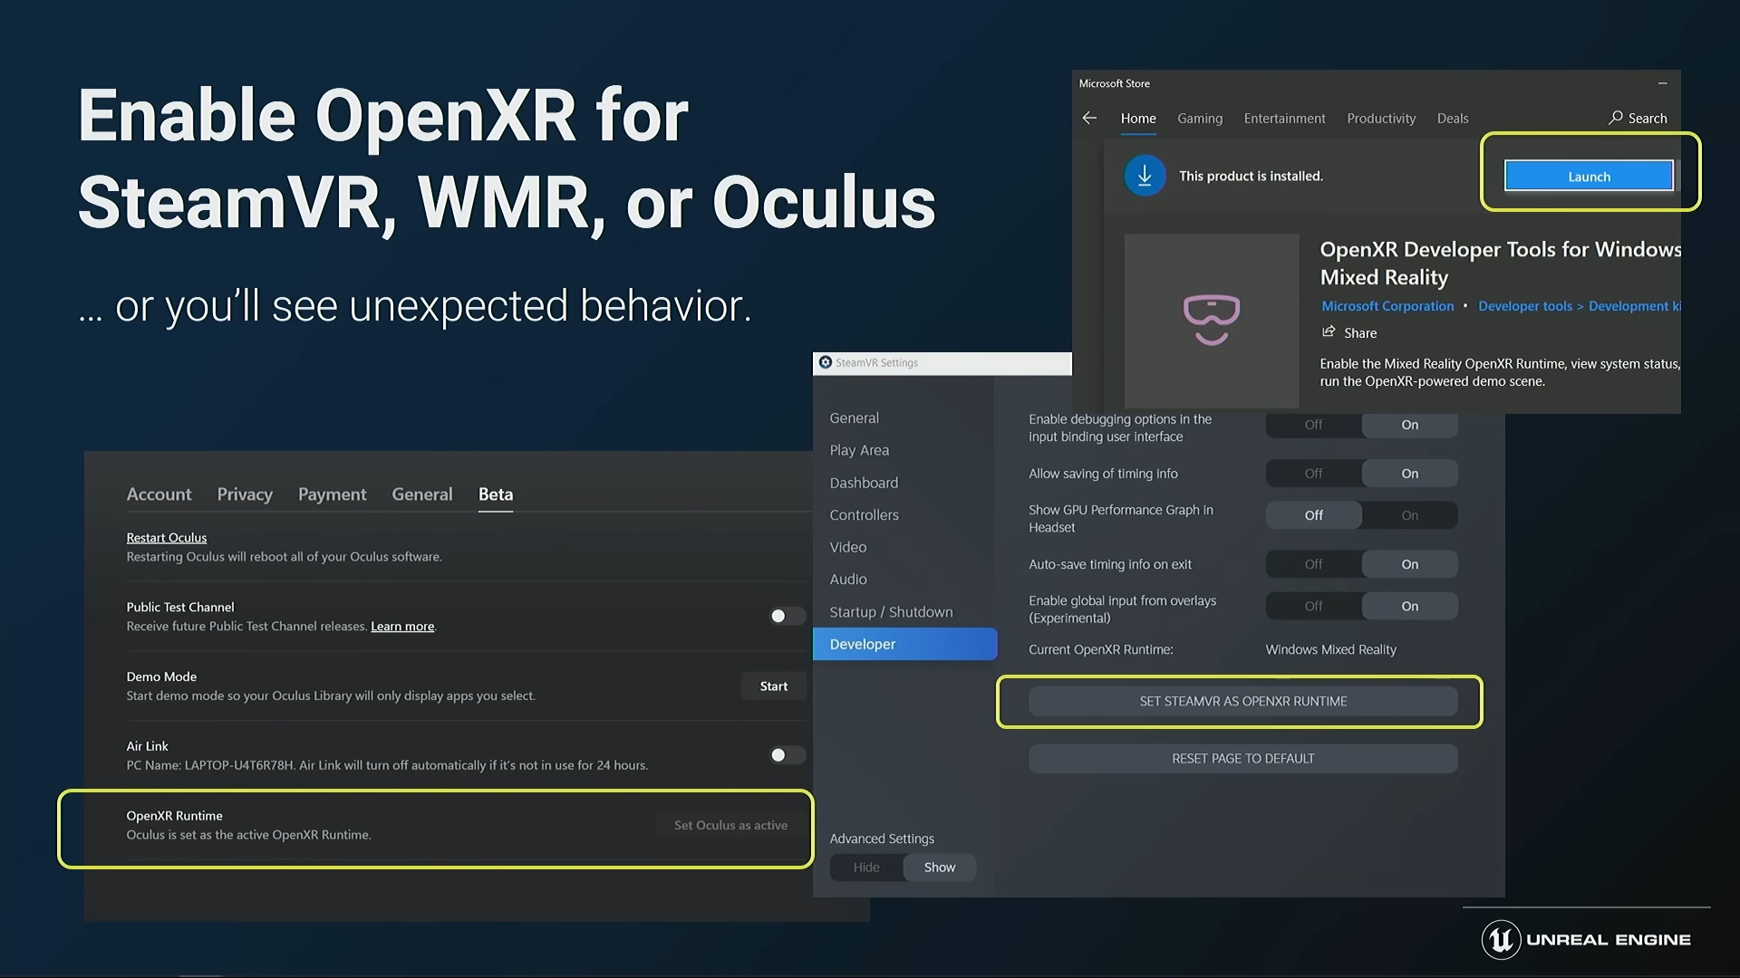Click the Microsoft Store back arrow
This screenshot has height=978, width=1740.
point(1089,119)
